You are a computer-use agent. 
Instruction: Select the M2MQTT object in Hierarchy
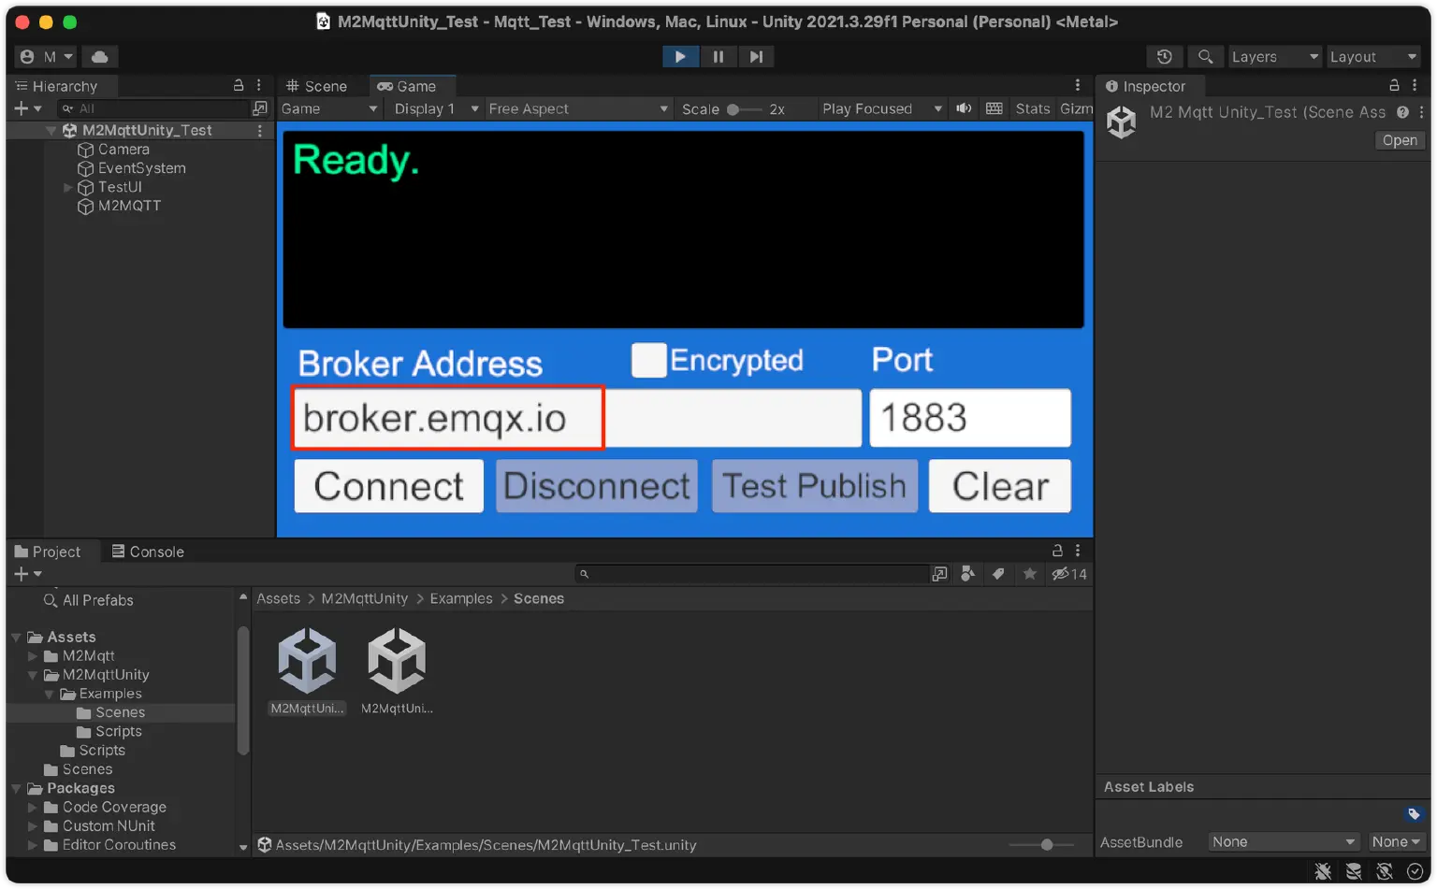[129, 206]
